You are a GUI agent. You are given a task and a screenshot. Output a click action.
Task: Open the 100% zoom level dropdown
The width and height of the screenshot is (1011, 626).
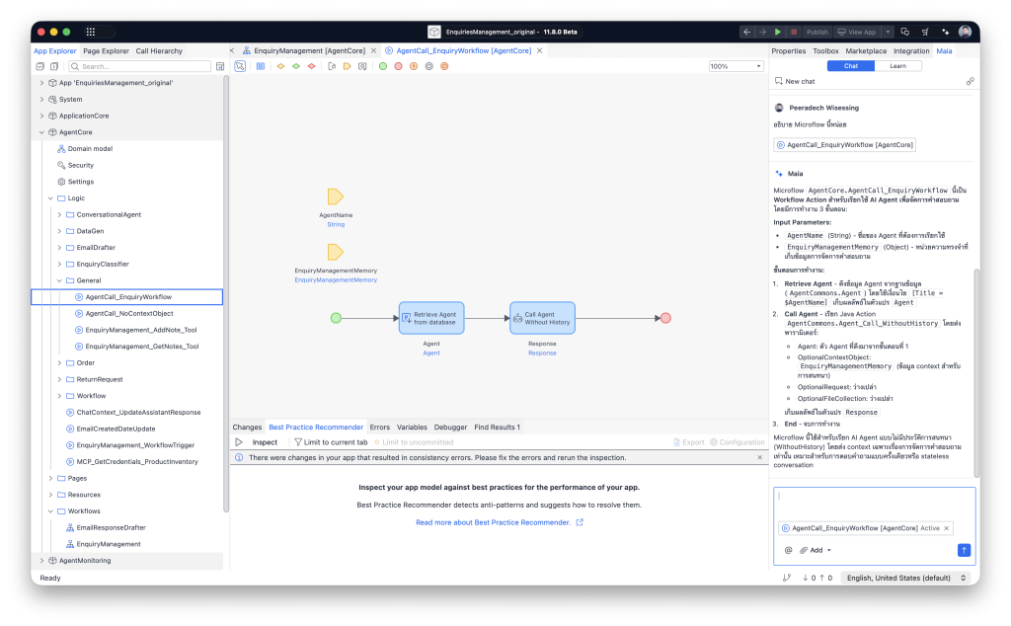(736, 66)
